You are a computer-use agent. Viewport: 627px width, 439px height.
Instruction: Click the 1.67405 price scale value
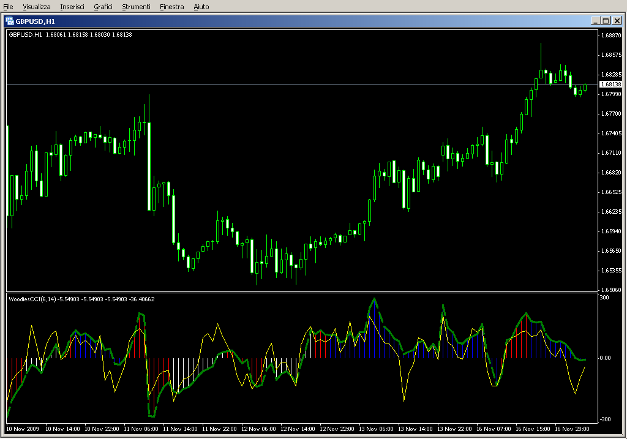pos(612,133)
